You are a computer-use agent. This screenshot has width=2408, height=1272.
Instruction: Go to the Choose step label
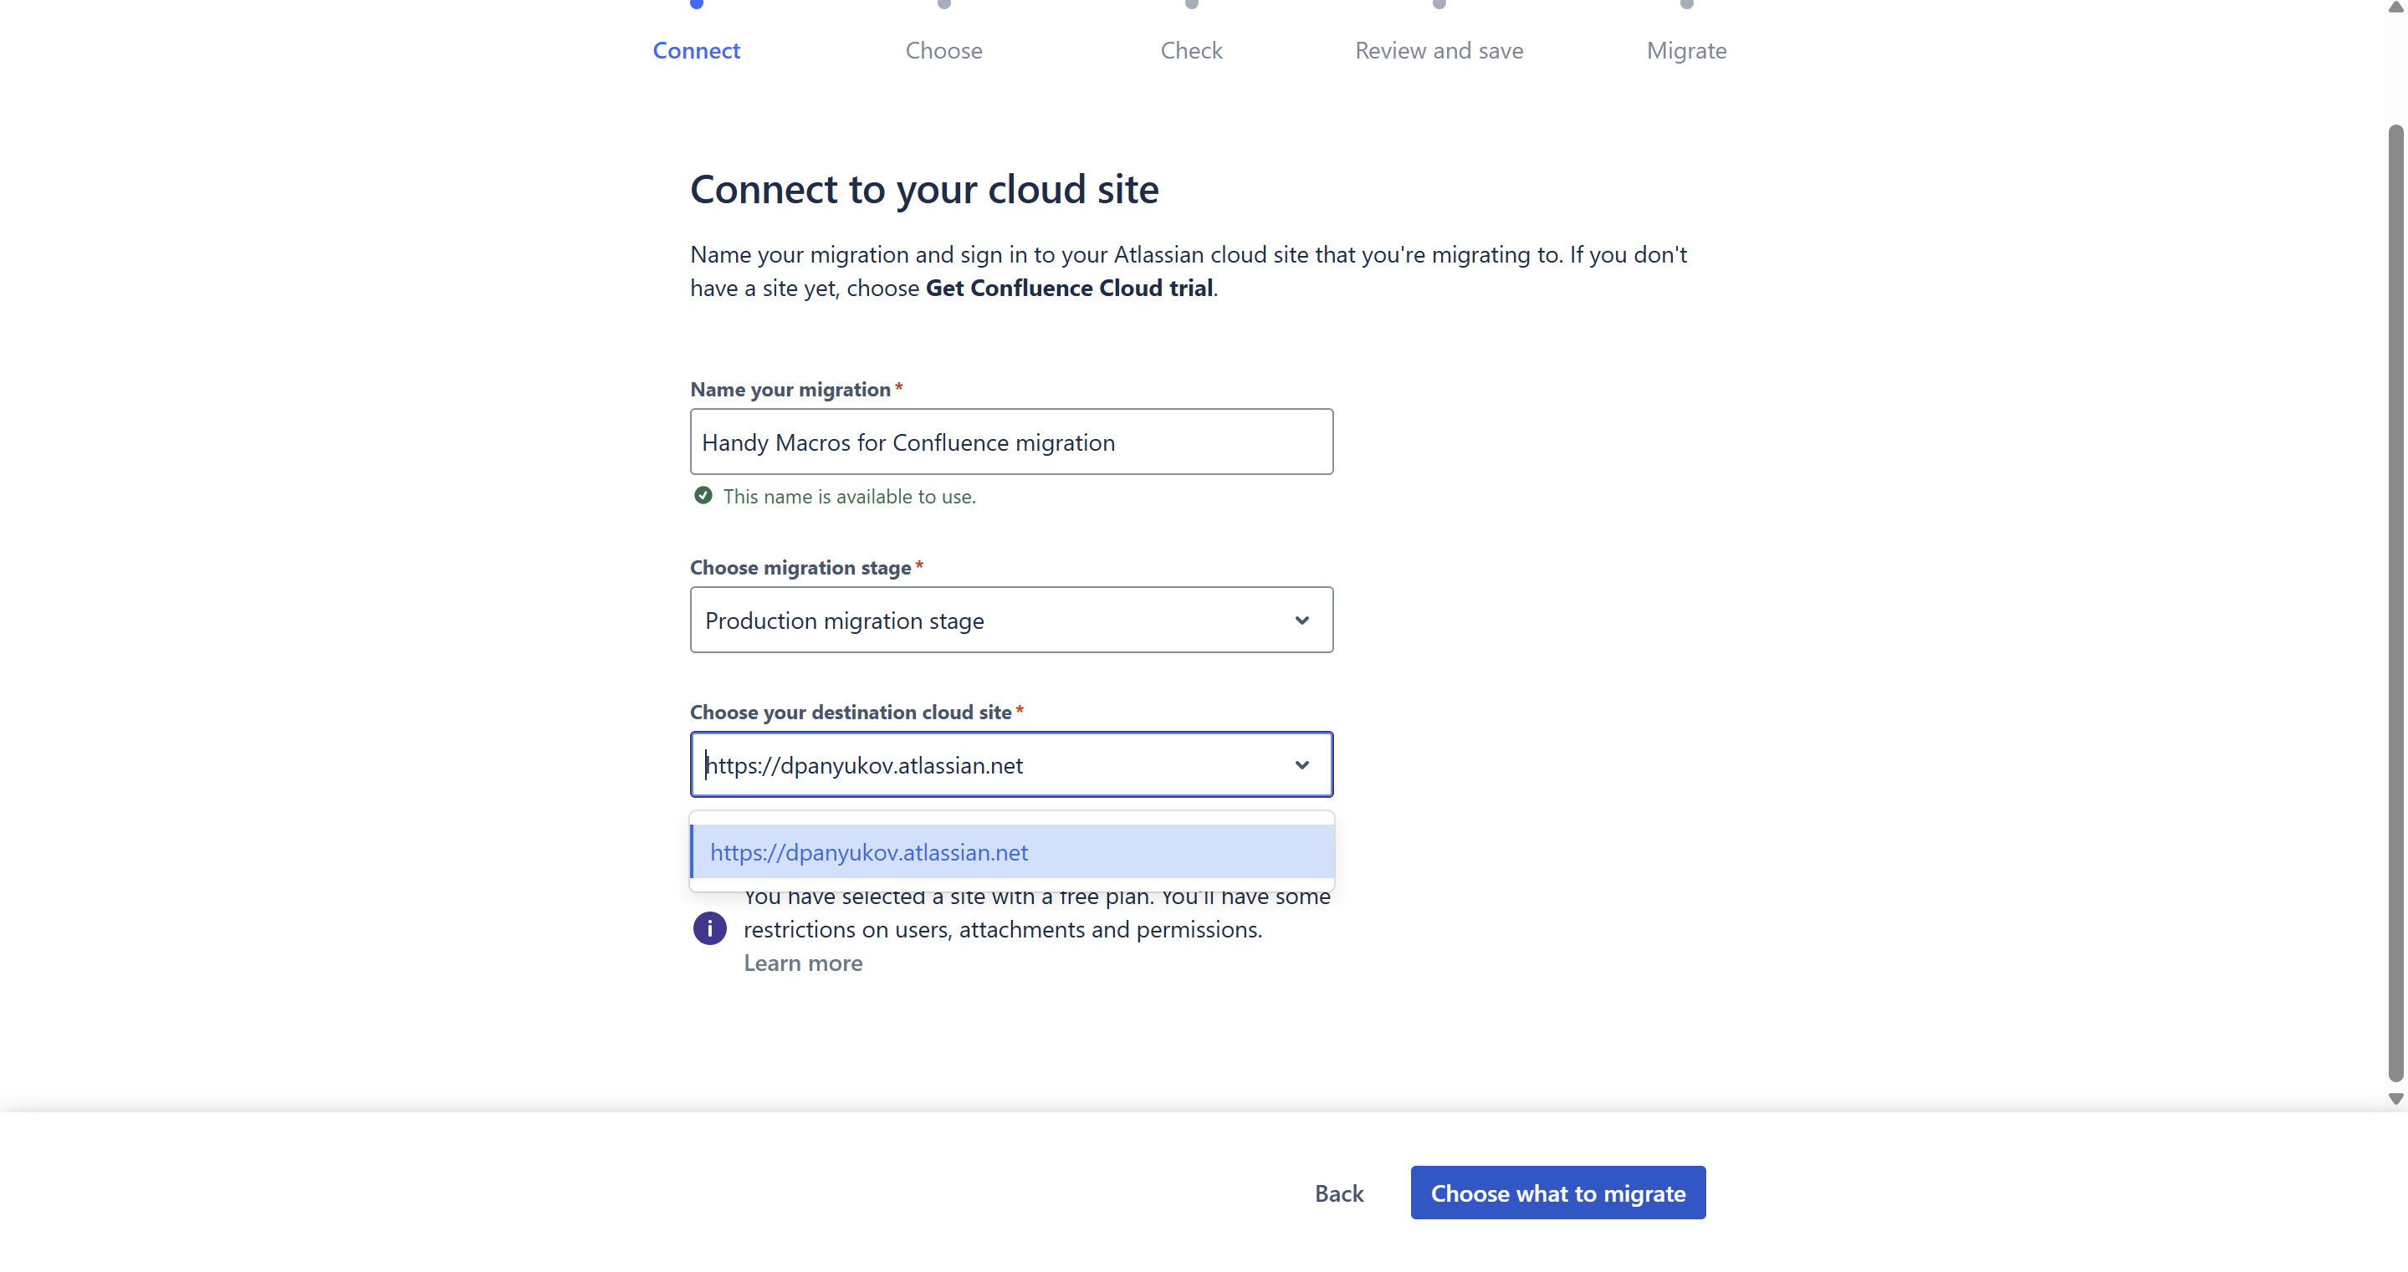pyautogui.click(x=944, y=50)
